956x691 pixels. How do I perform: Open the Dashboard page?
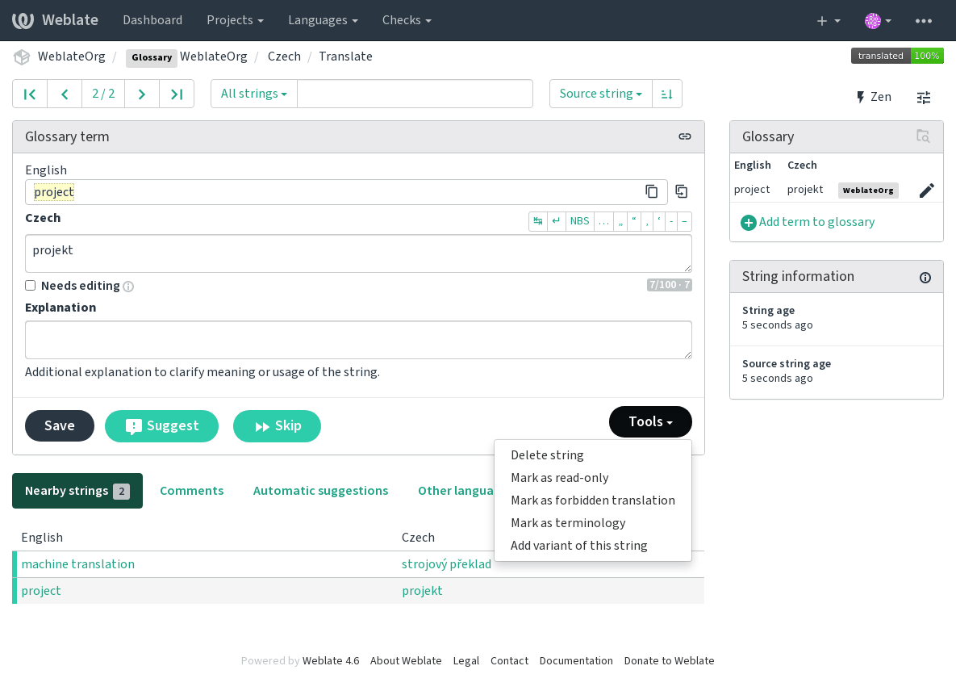(x=152, y=20)
